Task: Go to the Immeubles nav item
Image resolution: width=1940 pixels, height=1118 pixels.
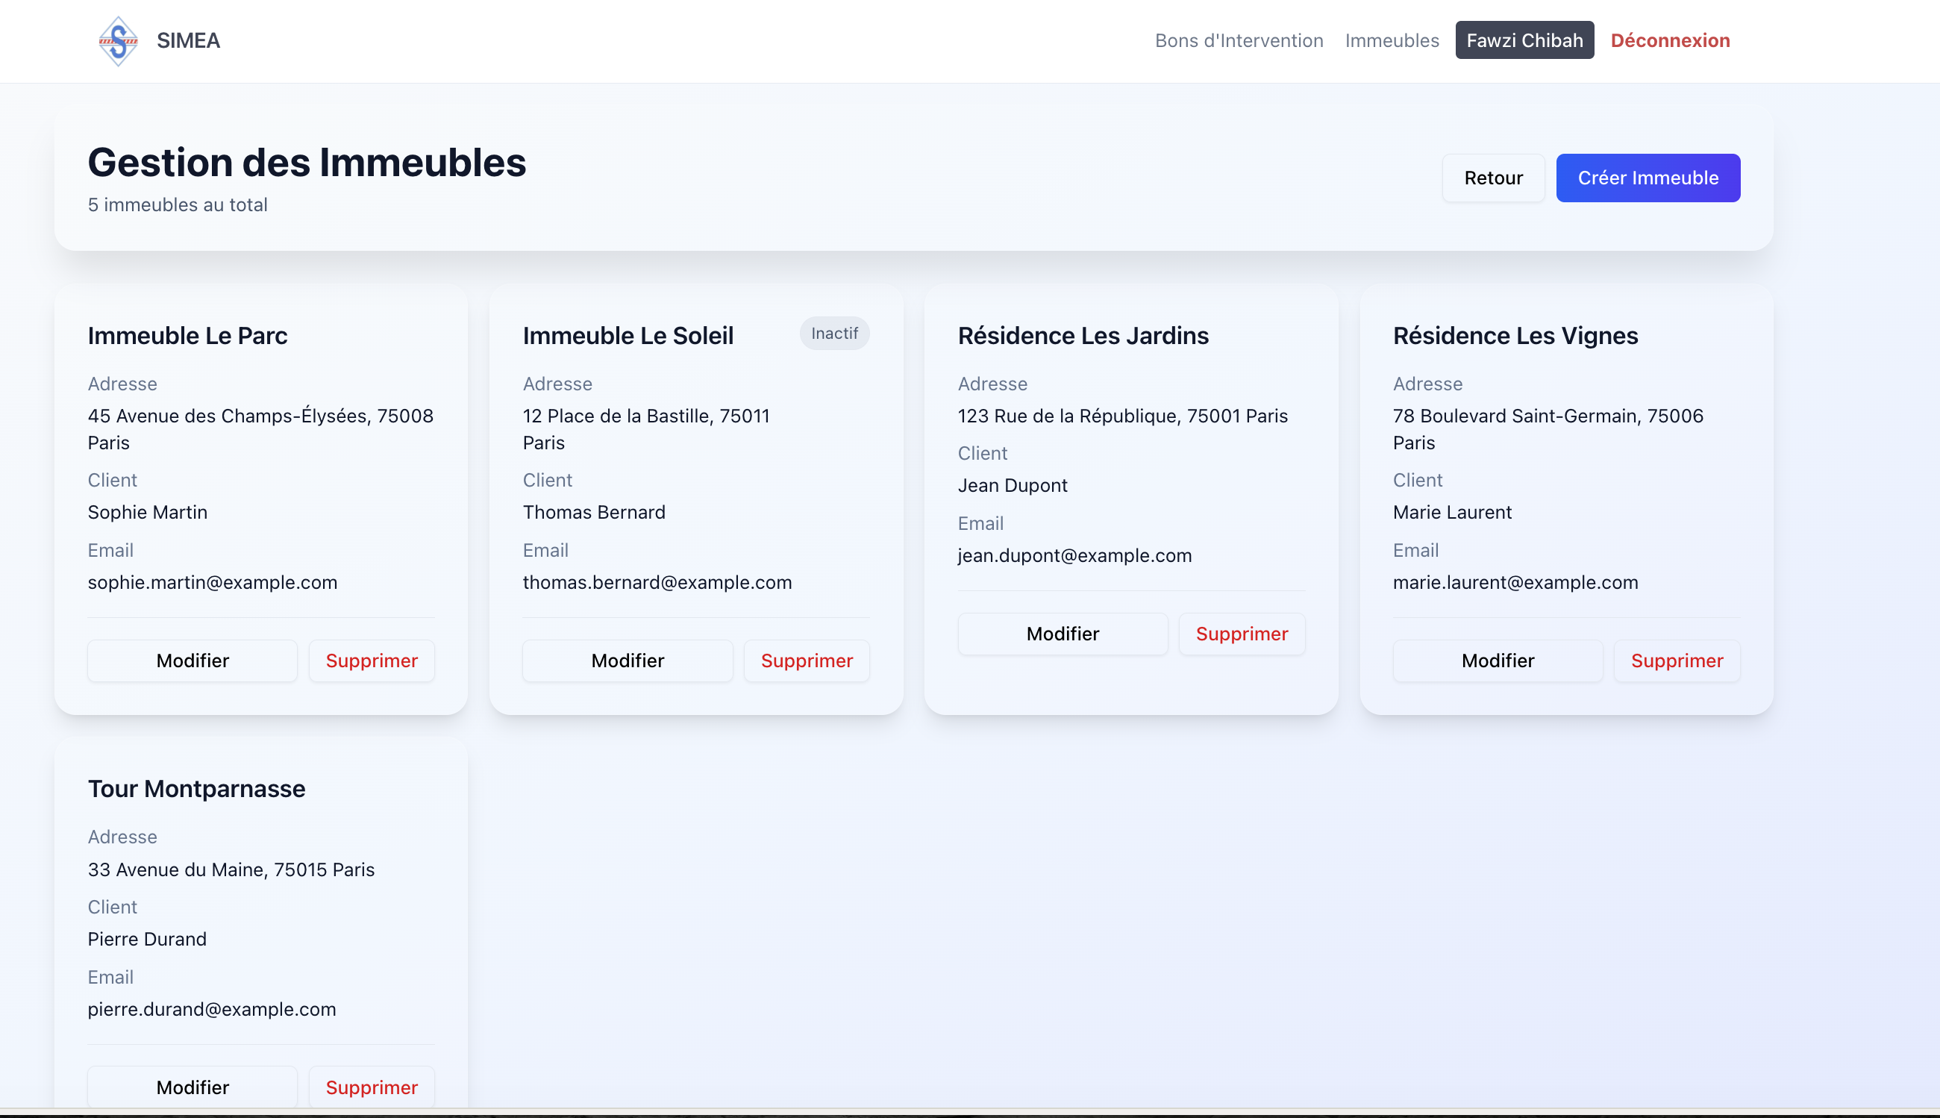Action: [1391, 41]
